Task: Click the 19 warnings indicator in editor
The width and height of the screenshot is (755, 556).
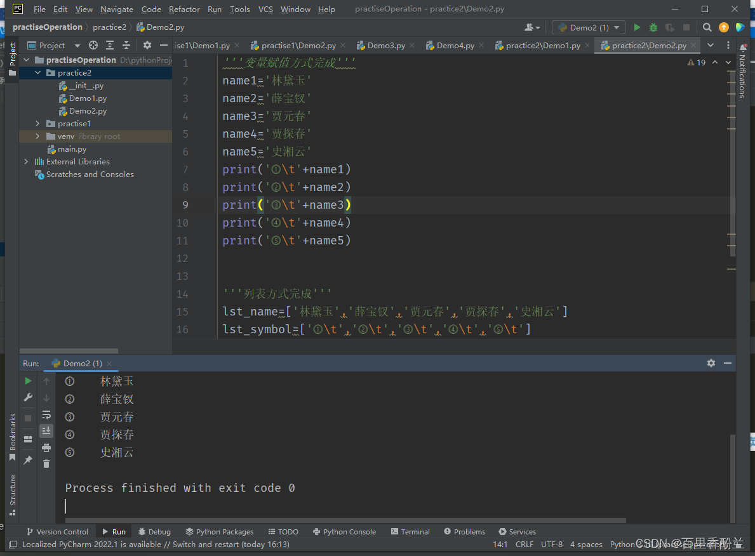Action: [x=696, y=62]
